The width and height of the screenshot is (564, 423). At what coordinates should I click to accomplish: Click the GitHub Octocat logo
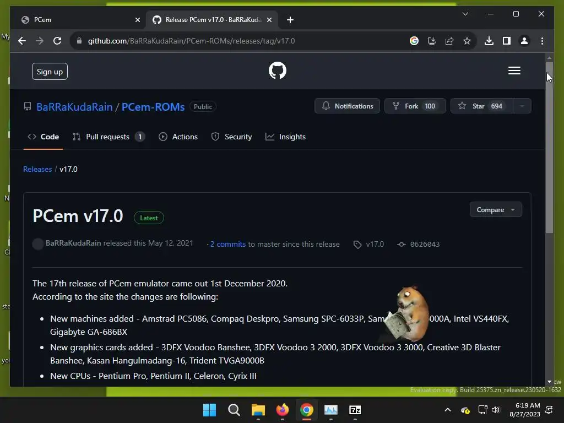(x=278, y=70)
